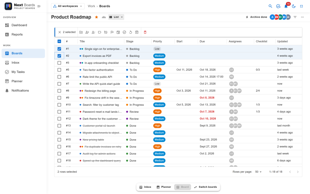Star the Product Roadmap board

click(96, 17)
